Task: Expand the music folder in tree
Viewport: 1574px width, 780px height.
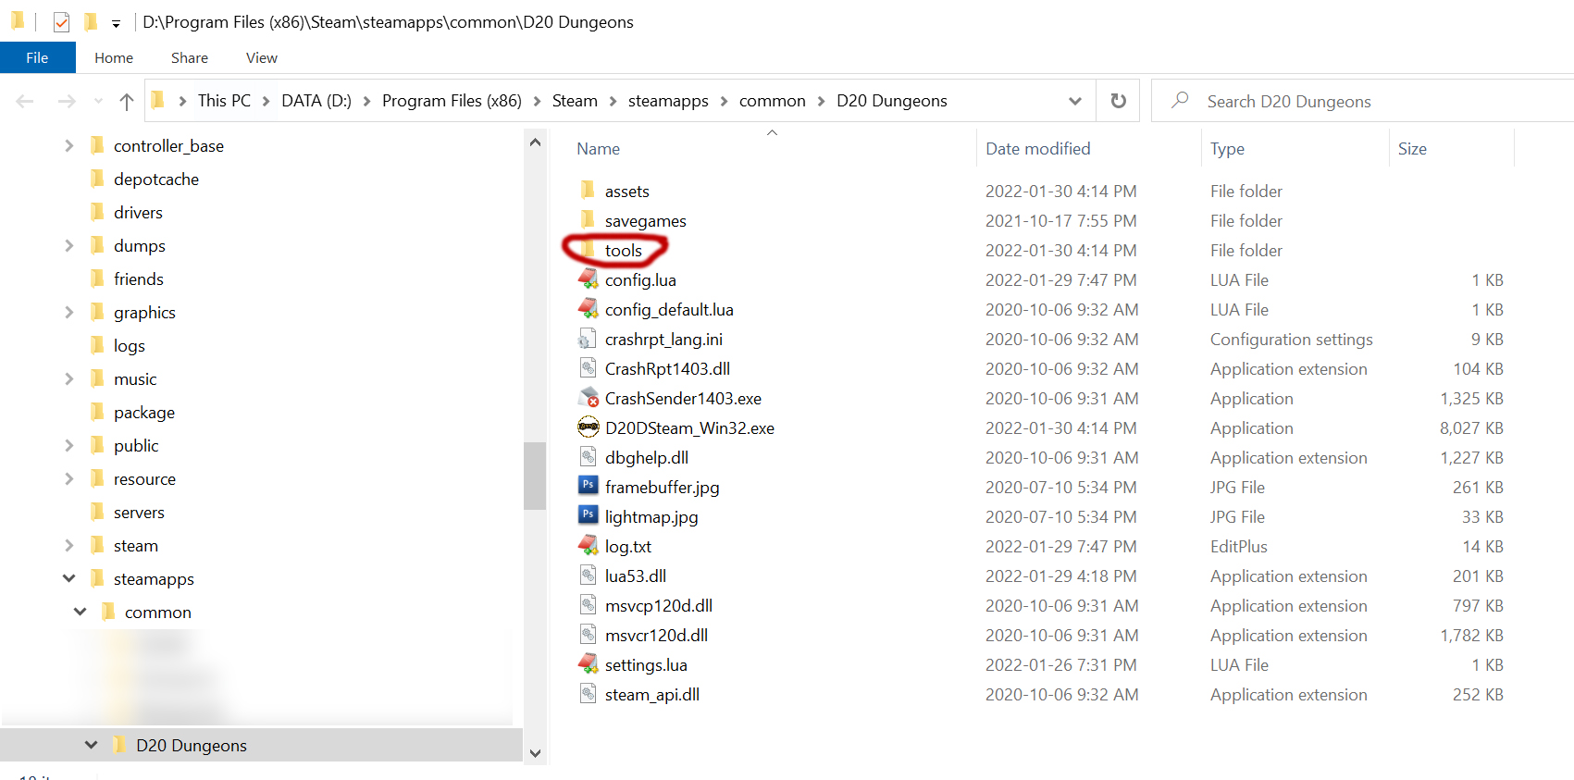Action: click(x=69, y=378)
